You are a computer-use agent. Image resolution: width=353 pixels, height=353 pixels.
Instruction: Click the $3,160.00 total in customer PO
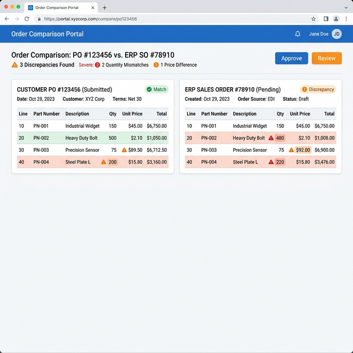pyautogui.click(x=157, y=162)
